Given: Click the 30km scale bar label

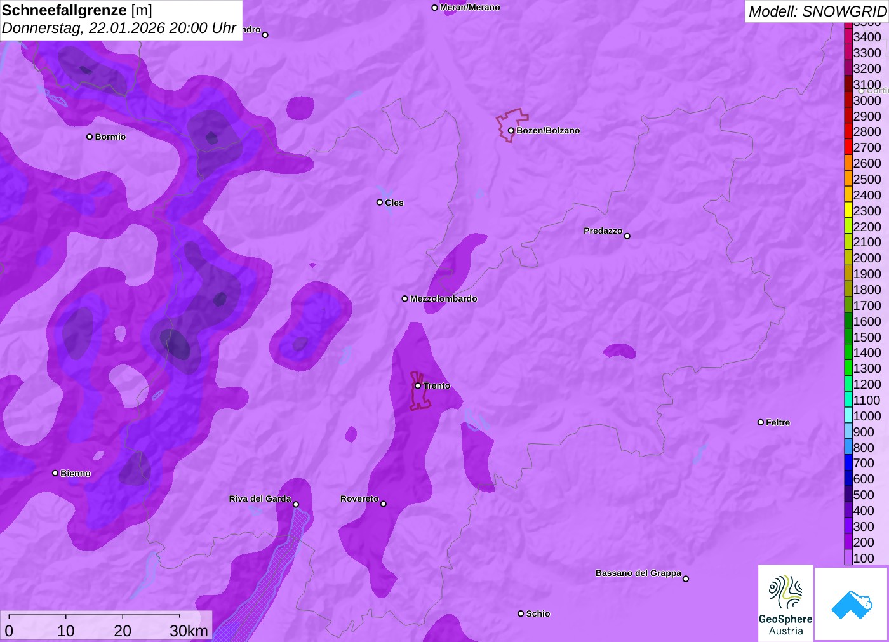Looking at the screenshot, I should click(x=189, y=631).
